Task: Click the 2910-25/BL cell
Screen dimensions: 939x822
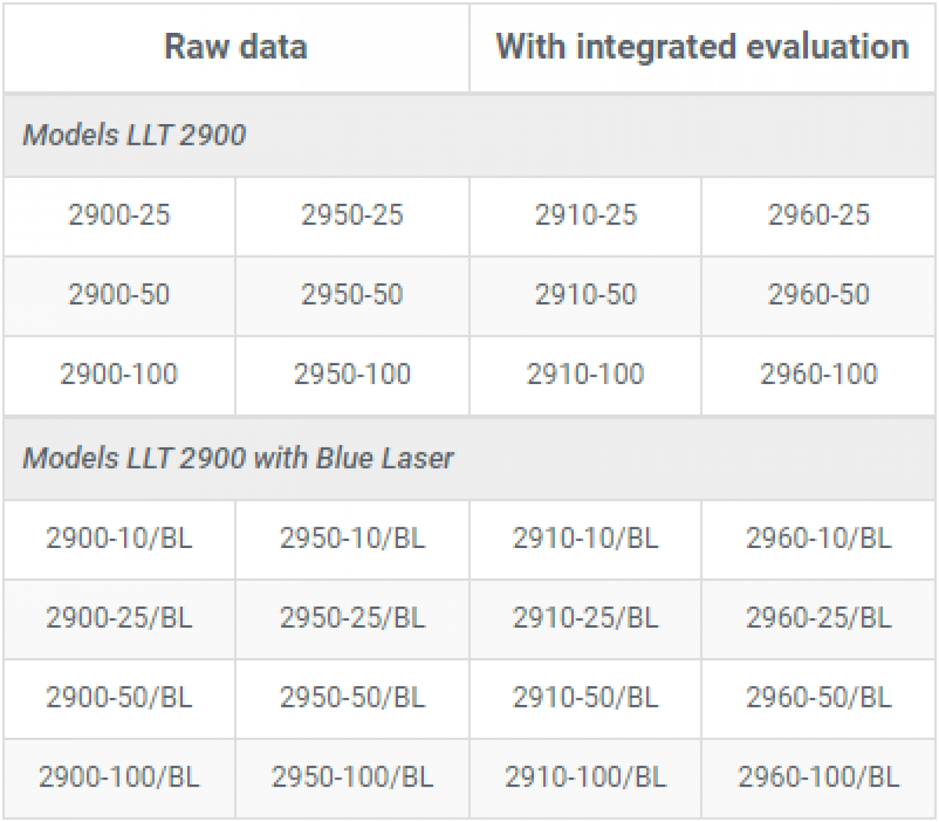Action: point(585,618)
